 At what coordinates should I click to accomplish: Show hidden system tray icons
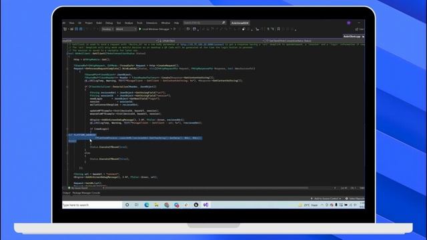click(x=322, y=205)
